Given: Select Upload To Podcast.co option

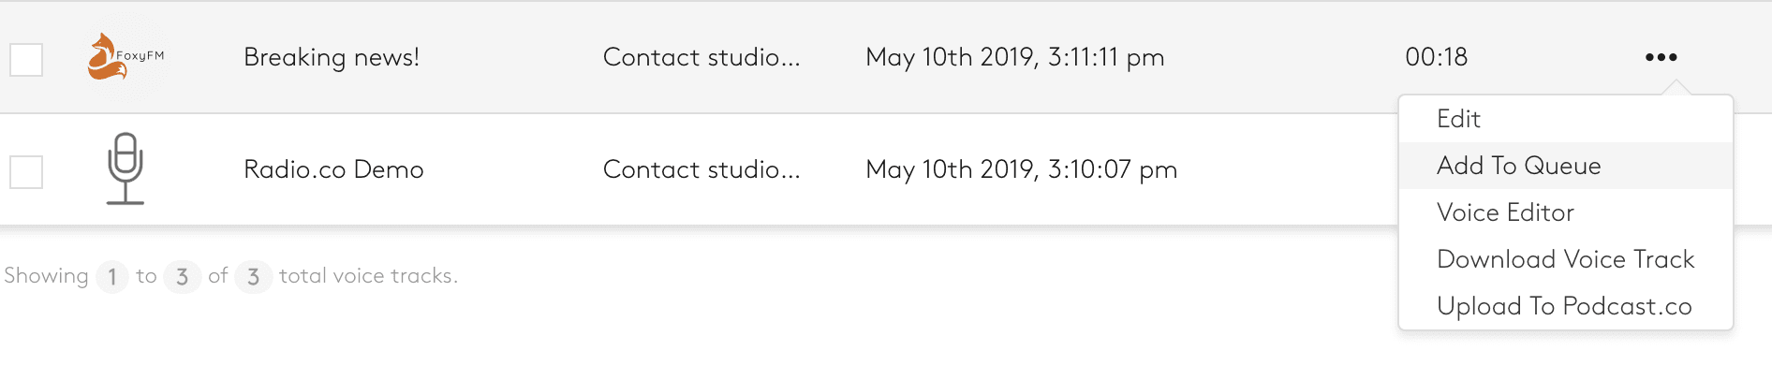Looking at the screenshot, I should pyautogui.click(x=1565, y=306).
